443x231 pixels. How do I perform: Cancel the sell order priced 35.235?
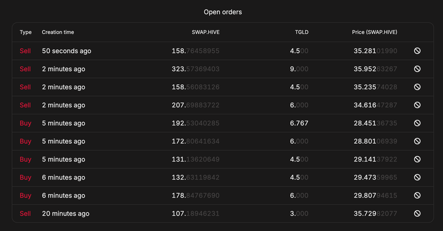click(x=417, y=87)
